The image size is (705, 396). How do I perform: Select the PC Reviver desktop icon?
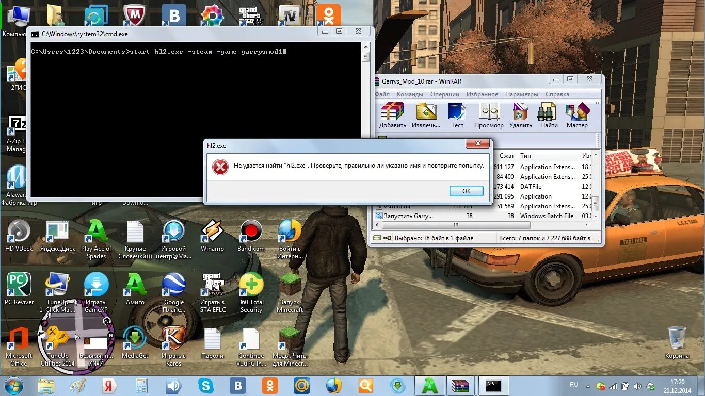(19, 289)
